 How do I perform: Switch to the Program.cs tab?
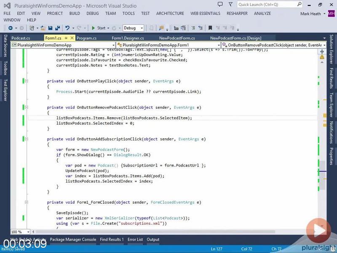pos(86,38)
